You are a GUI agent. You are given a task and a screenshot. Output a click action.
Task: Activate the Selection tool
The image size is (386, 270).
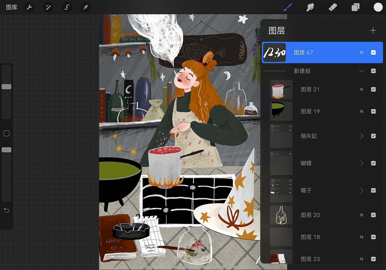click(67, 7)
